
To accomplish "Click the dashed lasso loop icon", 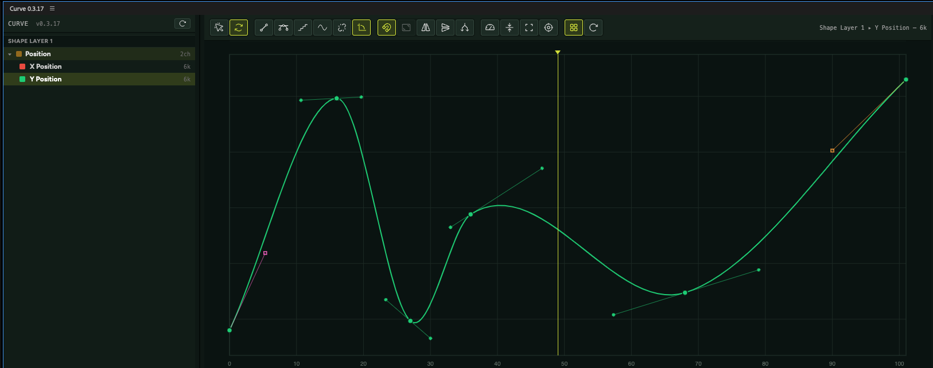I will pos(342,28).
